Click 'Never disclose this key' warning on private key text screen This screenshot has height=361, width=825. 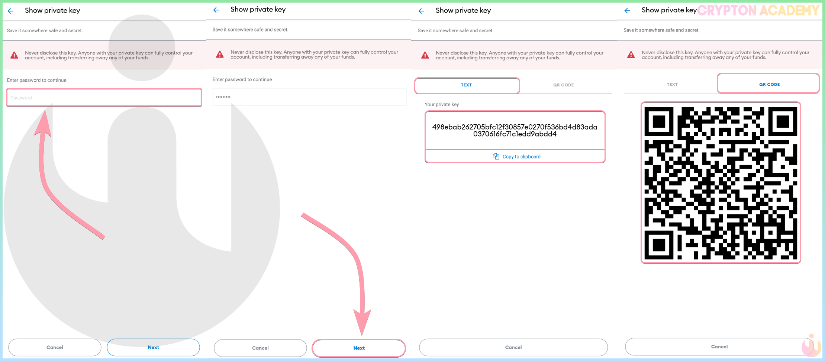520,55
